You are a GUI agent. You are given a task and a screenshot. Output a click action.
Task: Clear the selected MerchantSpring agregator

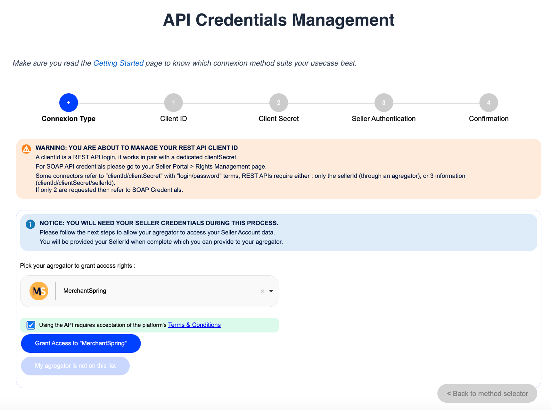pyautogui.click(x=262, y=291)
